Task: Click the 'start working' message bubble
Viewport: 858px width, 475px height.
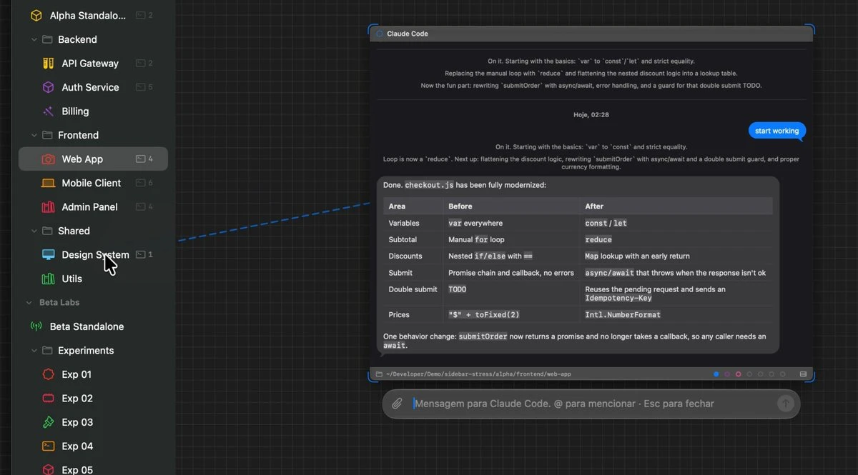Action: coord(777,131)
